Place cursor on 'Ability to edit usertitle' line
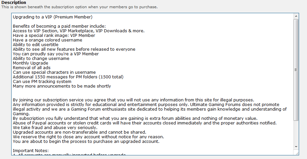The height and width of the screenshot is (159, 307). click(x=35, y=44)
